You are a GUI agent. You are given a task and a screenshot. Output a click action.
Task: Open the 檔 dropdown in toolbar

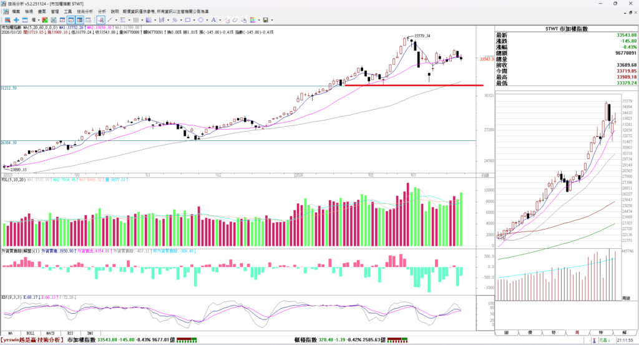[x=34, y=20]
